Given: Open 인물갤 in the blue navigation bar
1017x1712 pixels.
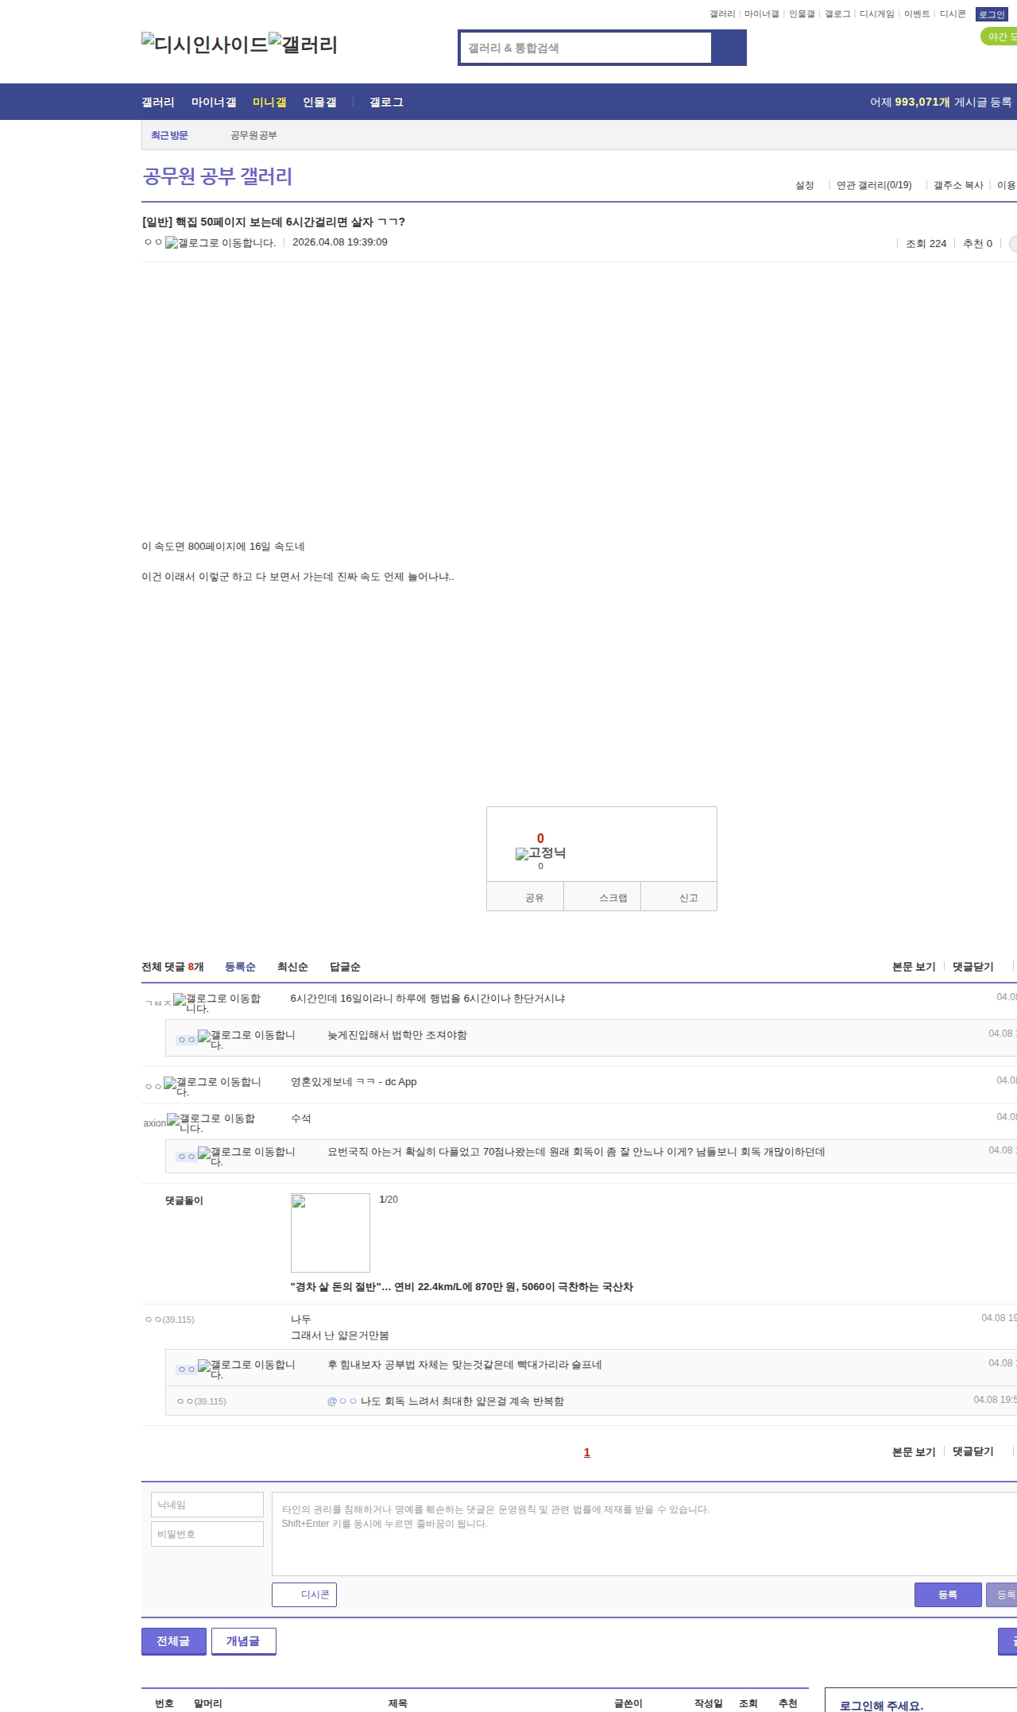Looking at the screenshot, I should [319, 102].
